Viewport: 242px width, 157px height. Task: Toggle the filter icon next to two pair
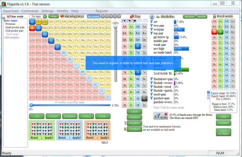click(x=151, y=25)
